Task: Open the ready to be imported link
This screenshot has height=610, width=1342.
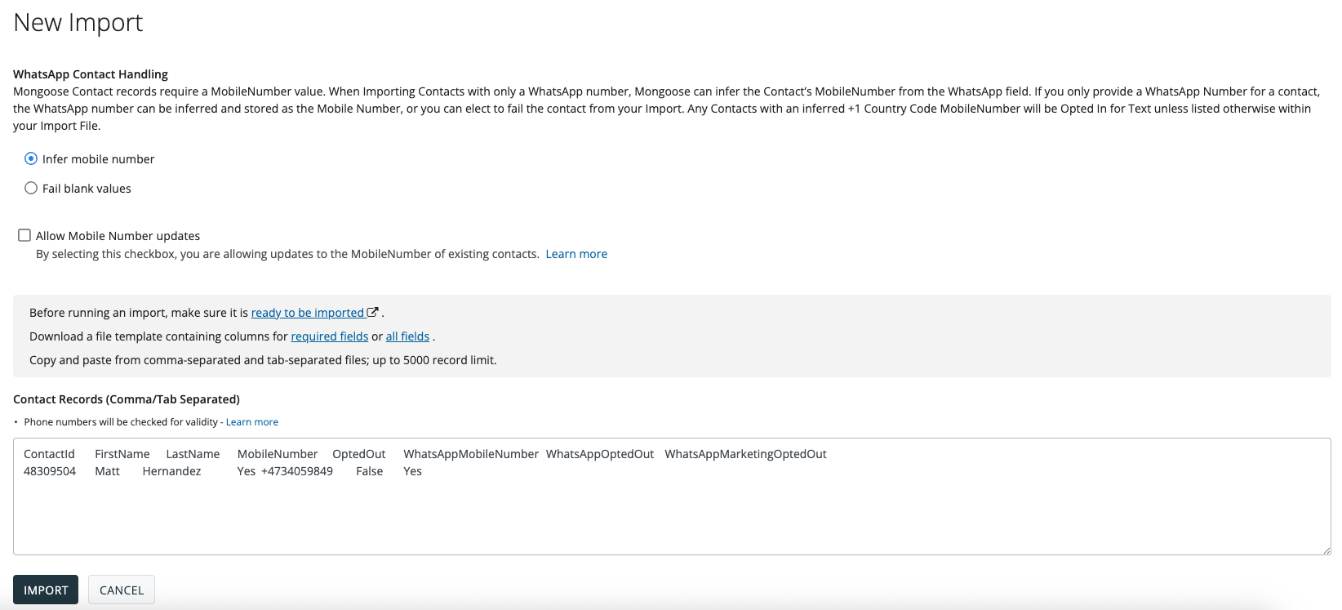Action: point(308,313)
